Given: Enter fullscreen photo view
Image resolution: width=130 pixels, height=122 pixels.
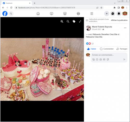Looking at the screenshot, I should [80, 21].
